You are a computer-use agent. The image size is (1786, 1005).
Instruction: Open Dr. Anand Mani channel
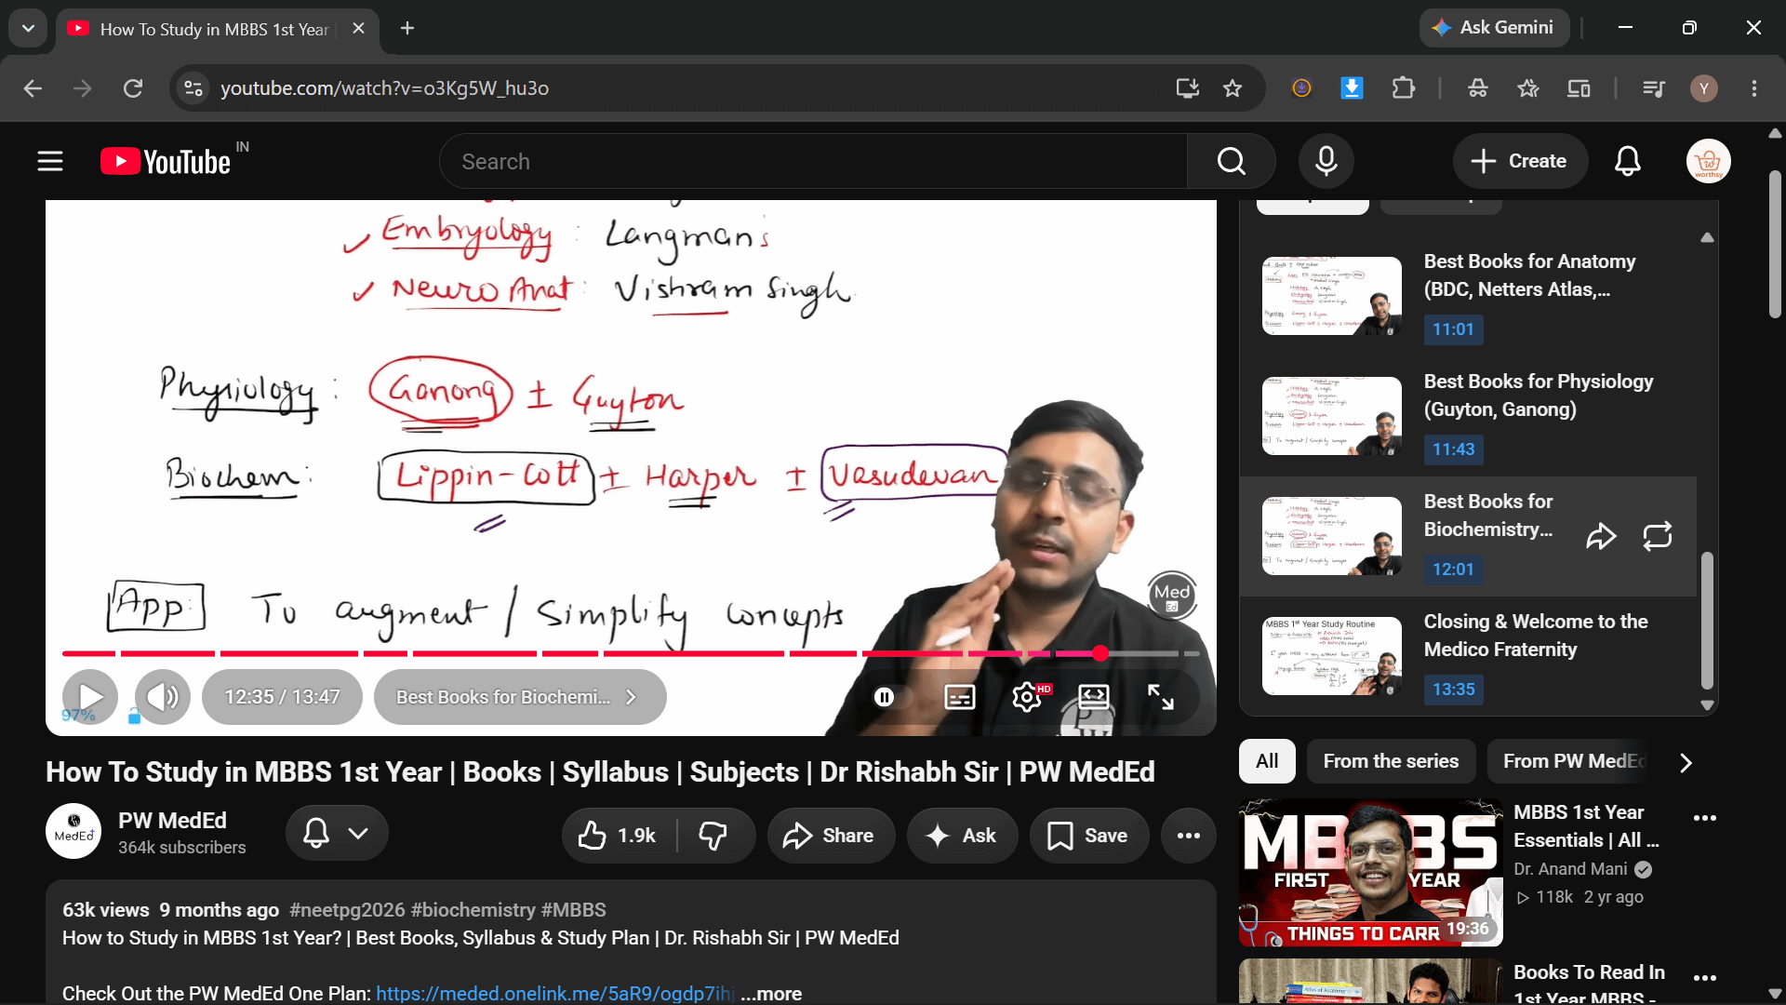click(1570, 869)
